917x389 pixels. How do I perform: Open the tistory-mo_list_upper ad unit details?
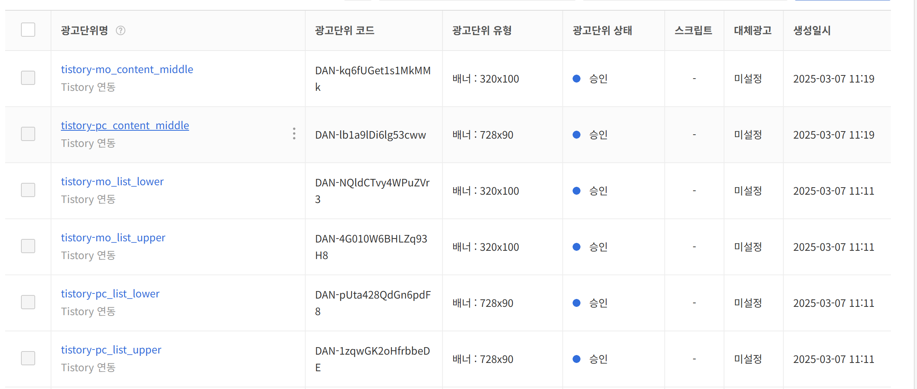click(113, 237)
